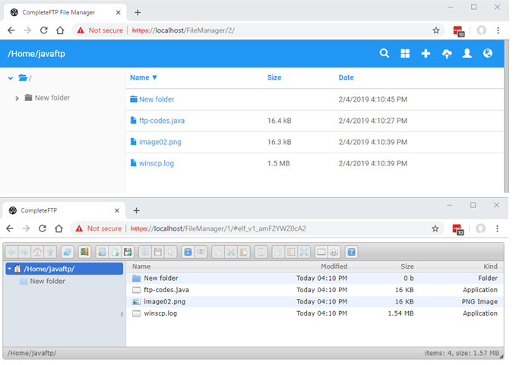519x365 pixels.
Task: Select /Home/javaftp/ node in elFinder tree
Action: point(65,269)
